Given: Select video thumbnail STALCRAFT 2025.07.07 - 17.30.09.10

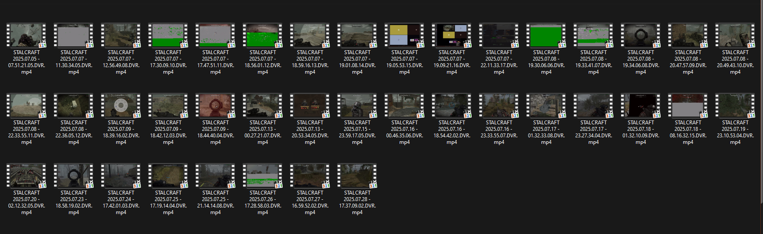Looking at the screenshot, I should click(x=168, y=35).
